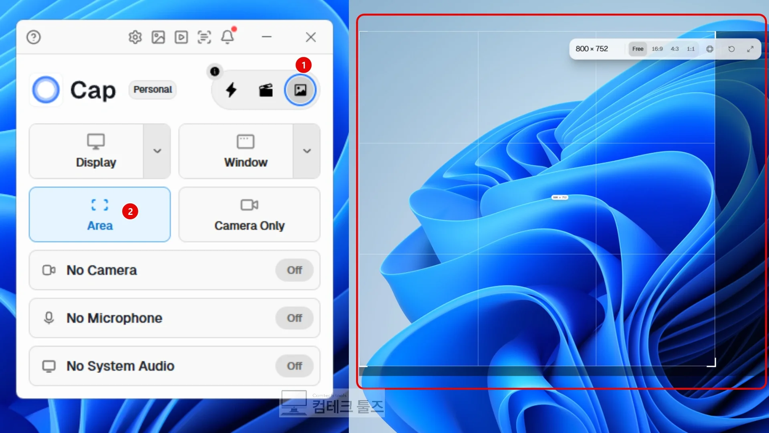Select the instant mode lightning icon
769x433 pixels.
231,90
